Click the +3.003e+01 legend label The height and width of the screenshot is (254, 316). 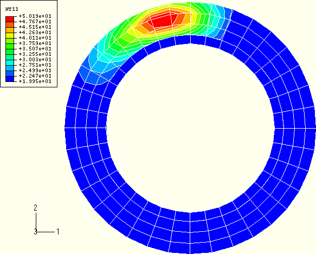tap(35, 60)
